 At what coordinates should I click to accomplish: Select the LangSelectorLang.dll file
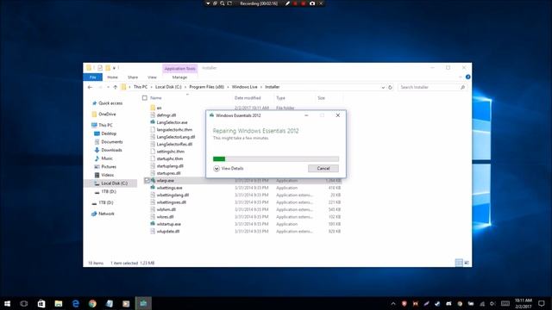(176, 137)
